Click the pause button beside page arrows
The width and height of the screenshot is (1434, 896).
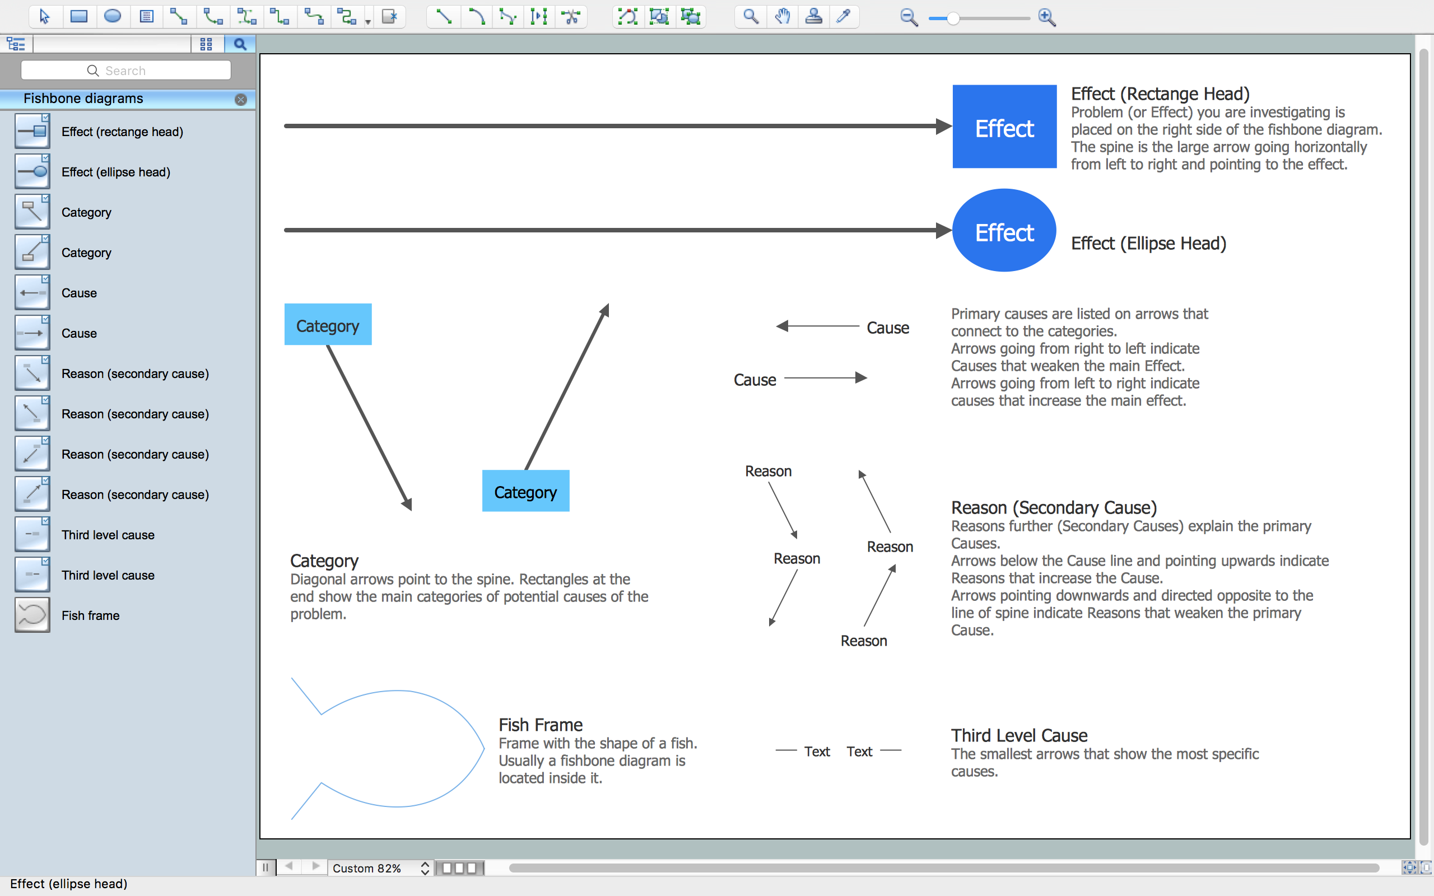click(266, 867)
